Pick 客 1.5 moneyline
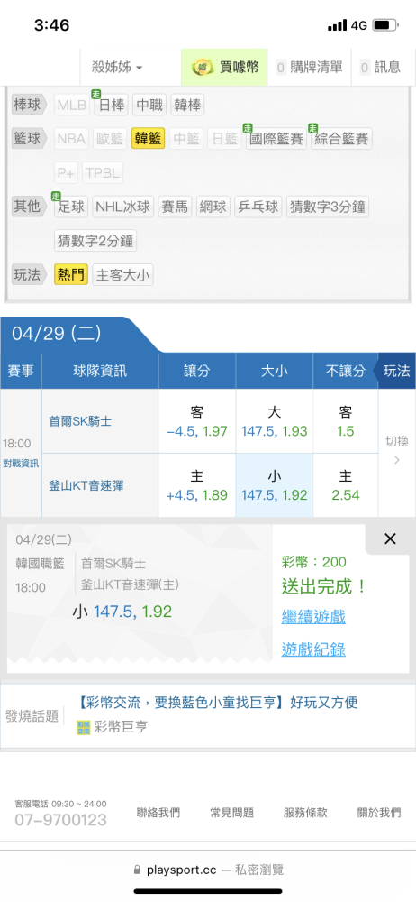 [x=346, y=421]
